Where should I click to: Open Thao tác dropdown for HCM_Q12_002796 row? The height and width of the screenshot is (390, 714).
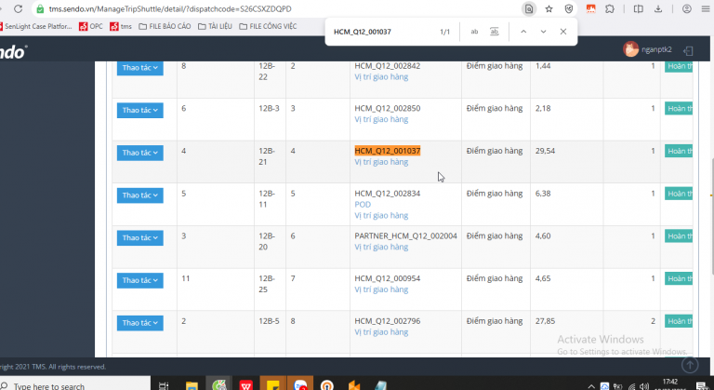coord(139,323)
